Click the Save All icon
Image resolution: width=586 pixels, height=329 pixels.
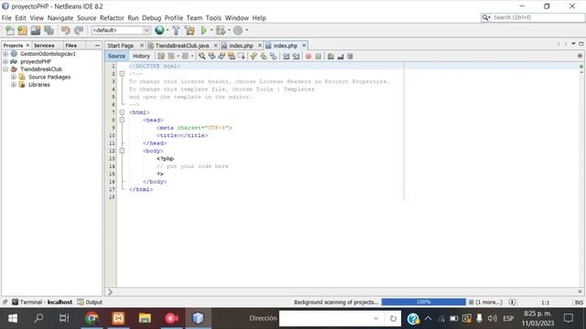pos(49,30)
